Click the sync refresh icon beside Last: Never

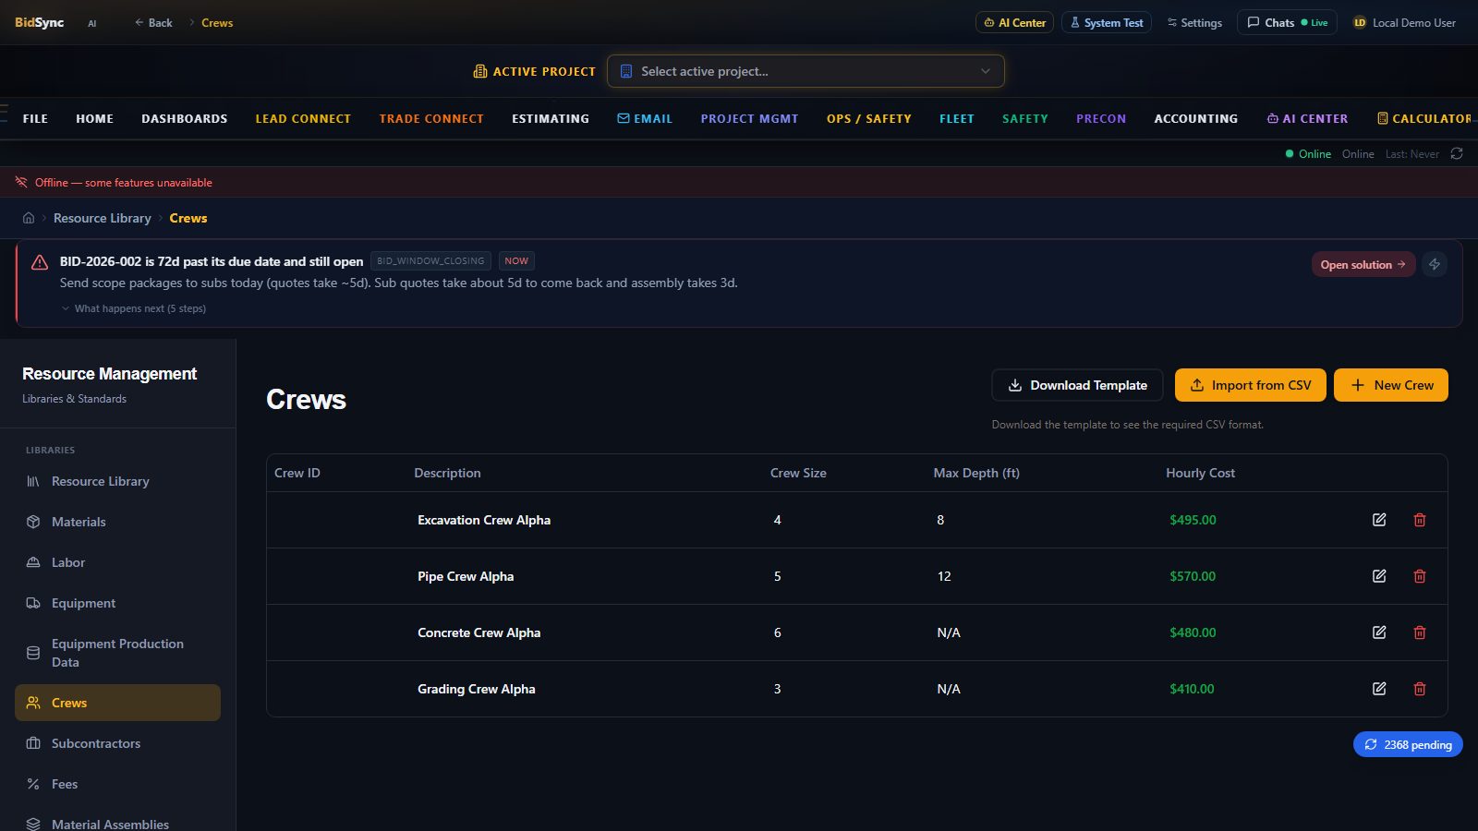[1457, 153]
